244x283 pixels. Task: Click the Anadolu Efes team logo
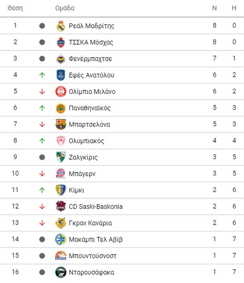[x=60, y=75]
